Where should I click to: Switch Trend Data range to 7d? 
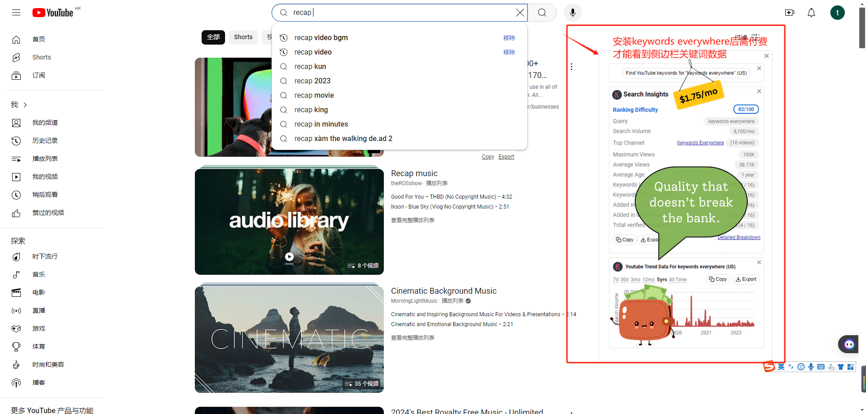615,279
